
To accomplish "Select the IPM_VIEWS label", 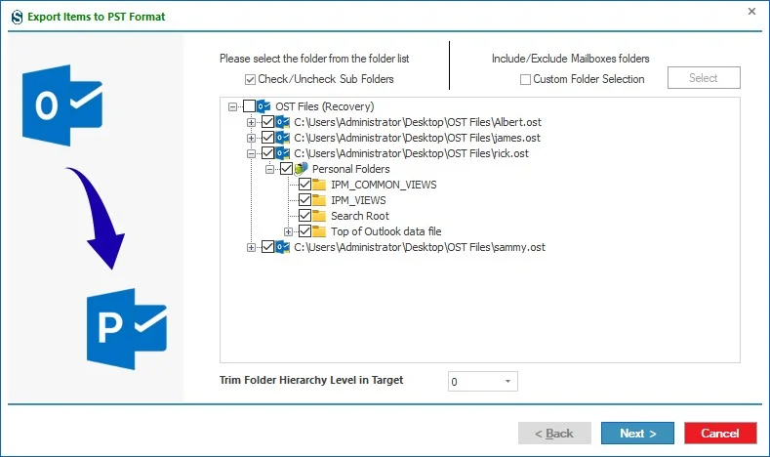I will 358,200.
